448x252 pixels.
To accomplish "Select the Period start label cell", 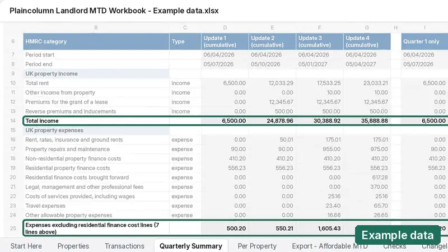I will click(x=96, y=54).
